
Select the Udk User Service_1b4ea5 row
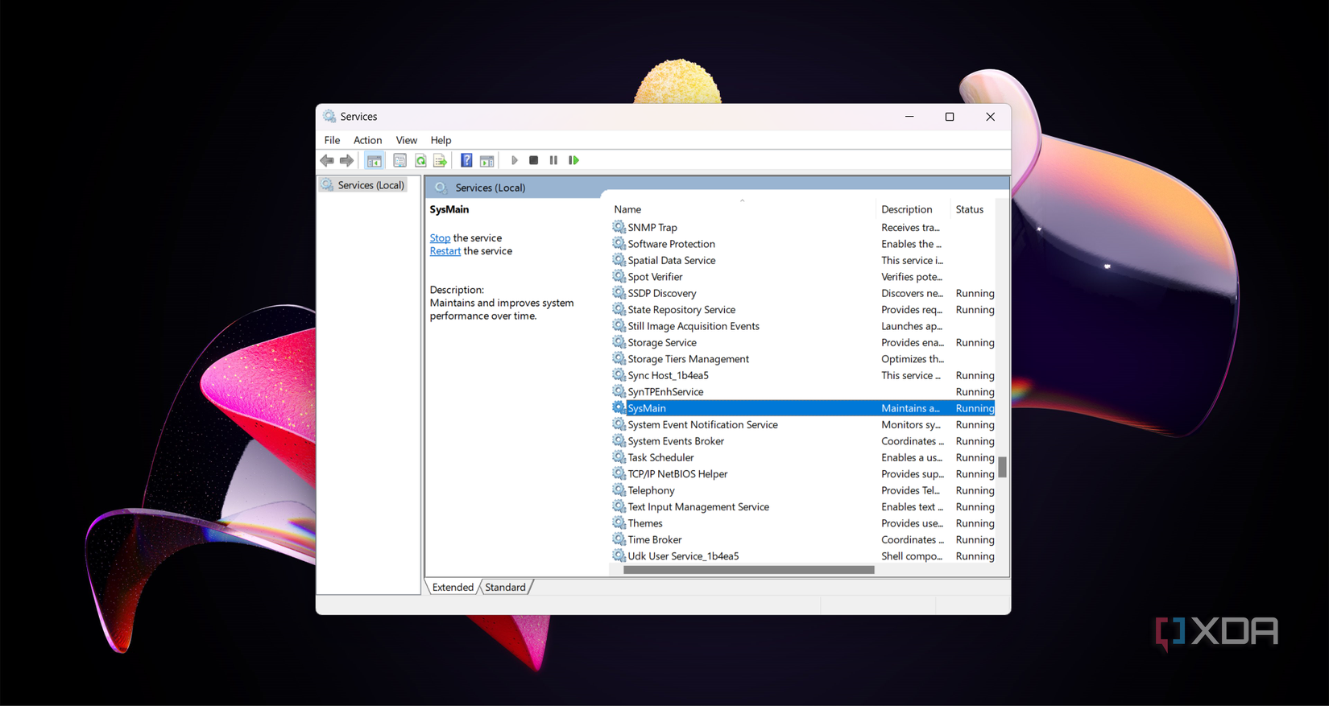(x=803, y=556)
